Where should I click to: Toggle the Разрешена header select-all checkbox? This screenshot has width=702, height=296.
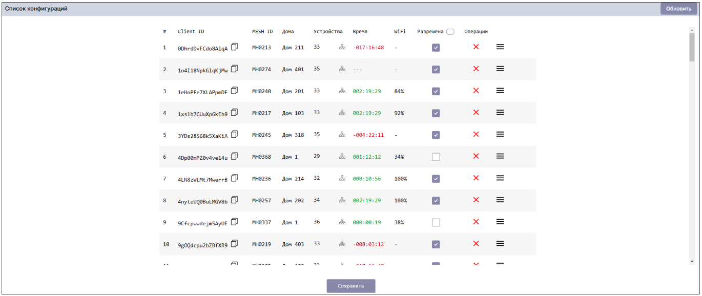click(x=450, y=32)
